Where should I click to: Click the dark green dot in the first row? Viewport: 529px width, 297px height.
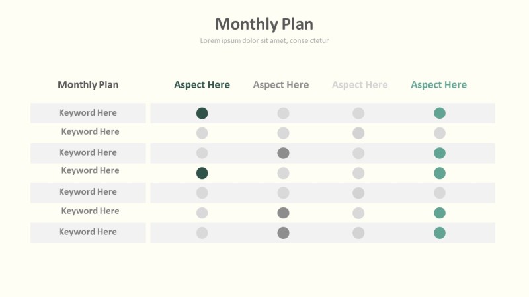click(x=202, y=113)
